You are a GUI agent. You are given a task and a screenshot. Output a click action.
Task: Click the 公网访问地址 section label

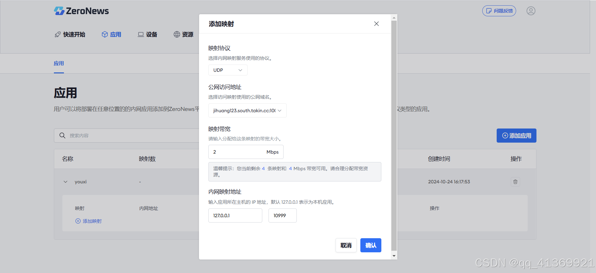coord(225,87)
